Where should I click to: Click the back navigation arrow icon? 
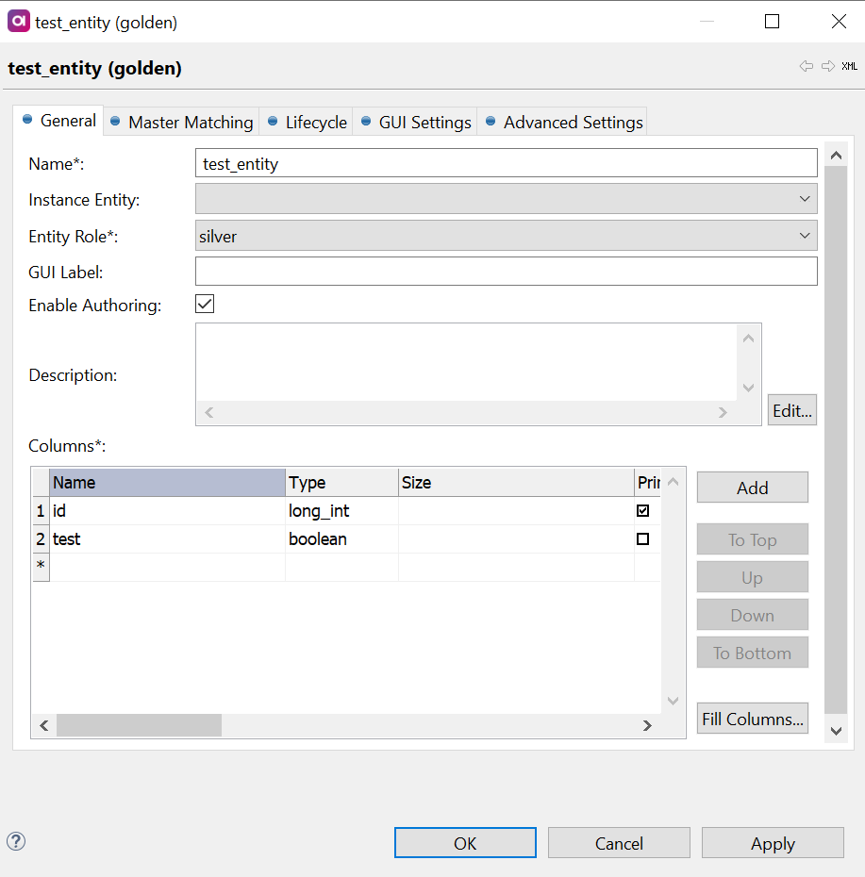(807, 66)
